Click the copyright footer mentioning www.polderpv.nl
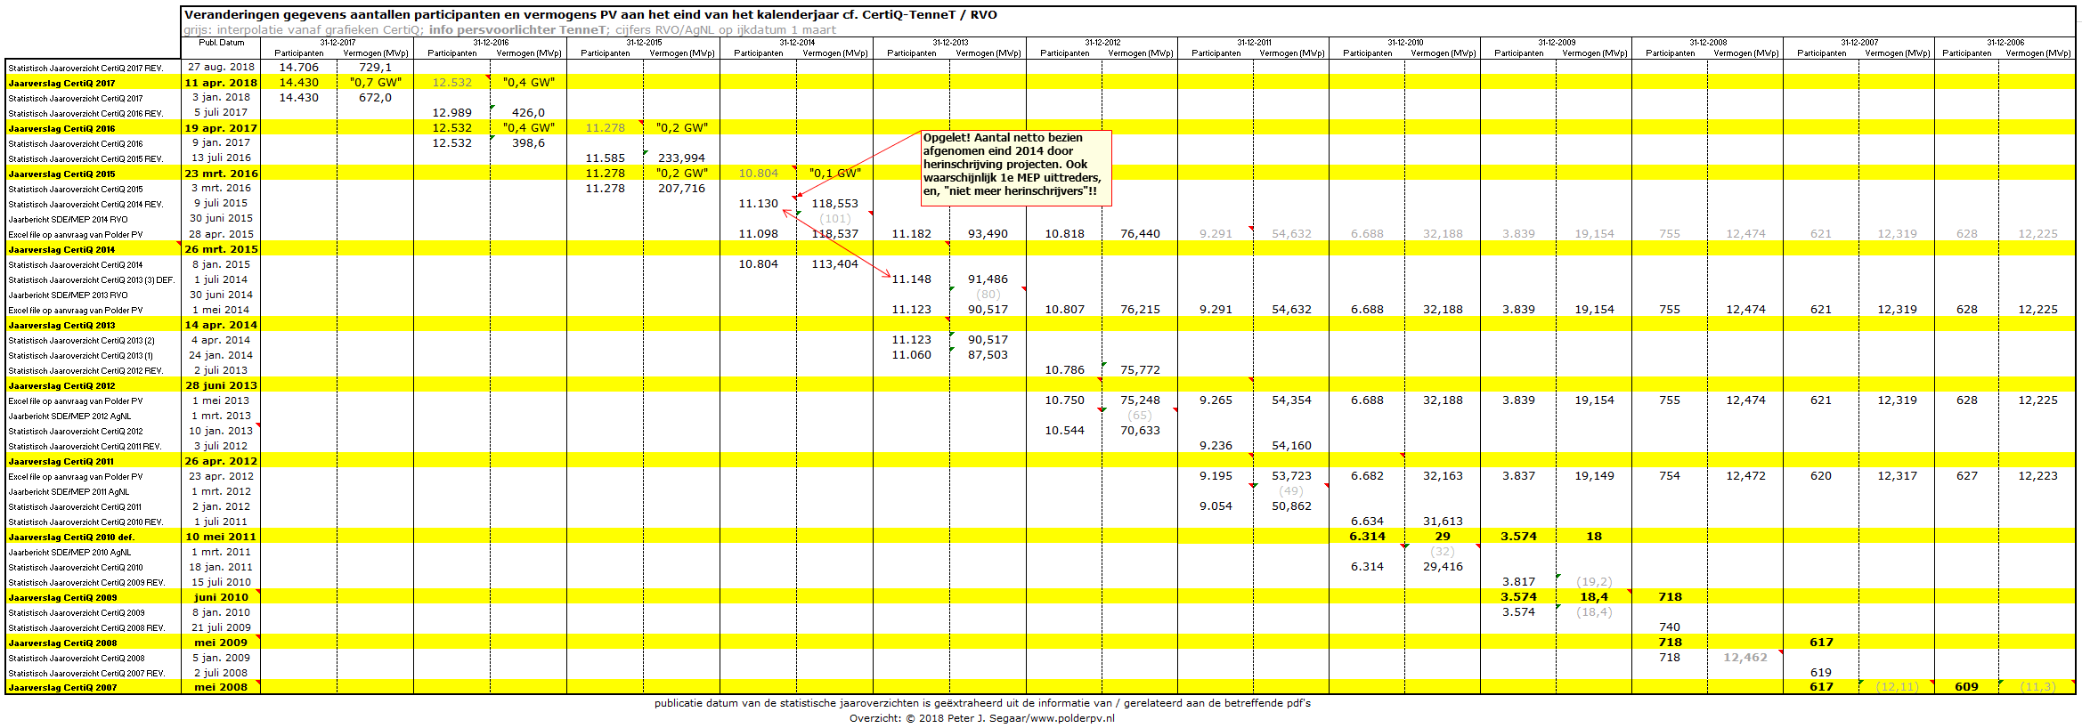The image size is (2082, 728). 981,718
